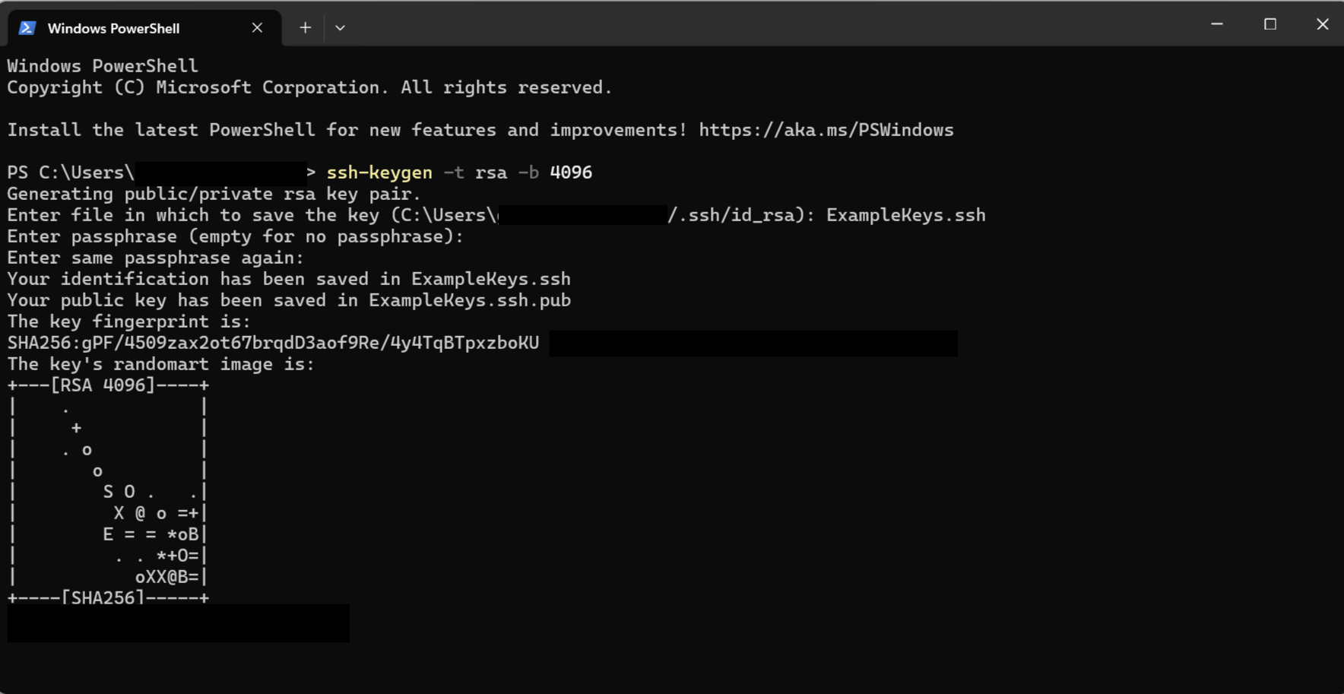
Task: Click the 4096 bit-size argument
Action: click(570, 173)
